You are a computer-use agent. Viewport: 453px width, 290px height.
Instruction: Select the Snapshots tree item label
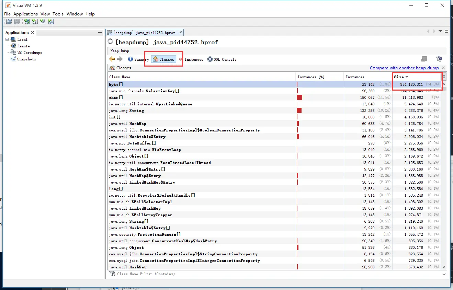click(x=26, y=59)
